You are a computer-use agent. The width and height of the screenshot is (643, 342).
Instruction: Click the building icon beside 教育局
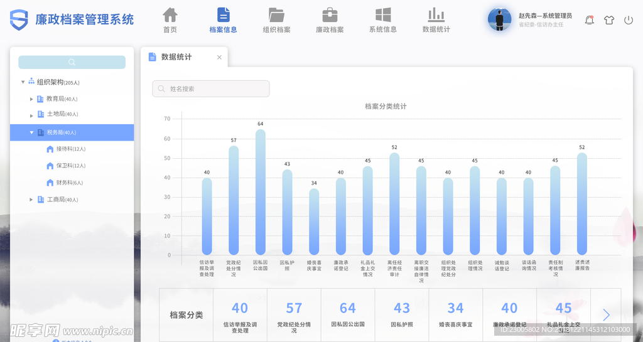[40, 99]
